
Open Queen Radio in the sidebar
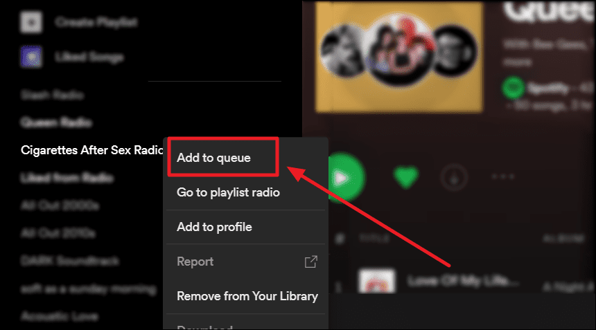56,122
